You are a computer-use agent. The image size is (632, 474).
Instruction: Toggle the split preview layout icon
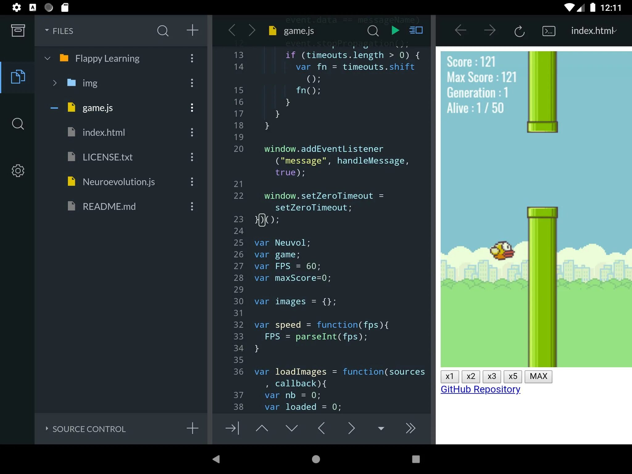[416, 31]
